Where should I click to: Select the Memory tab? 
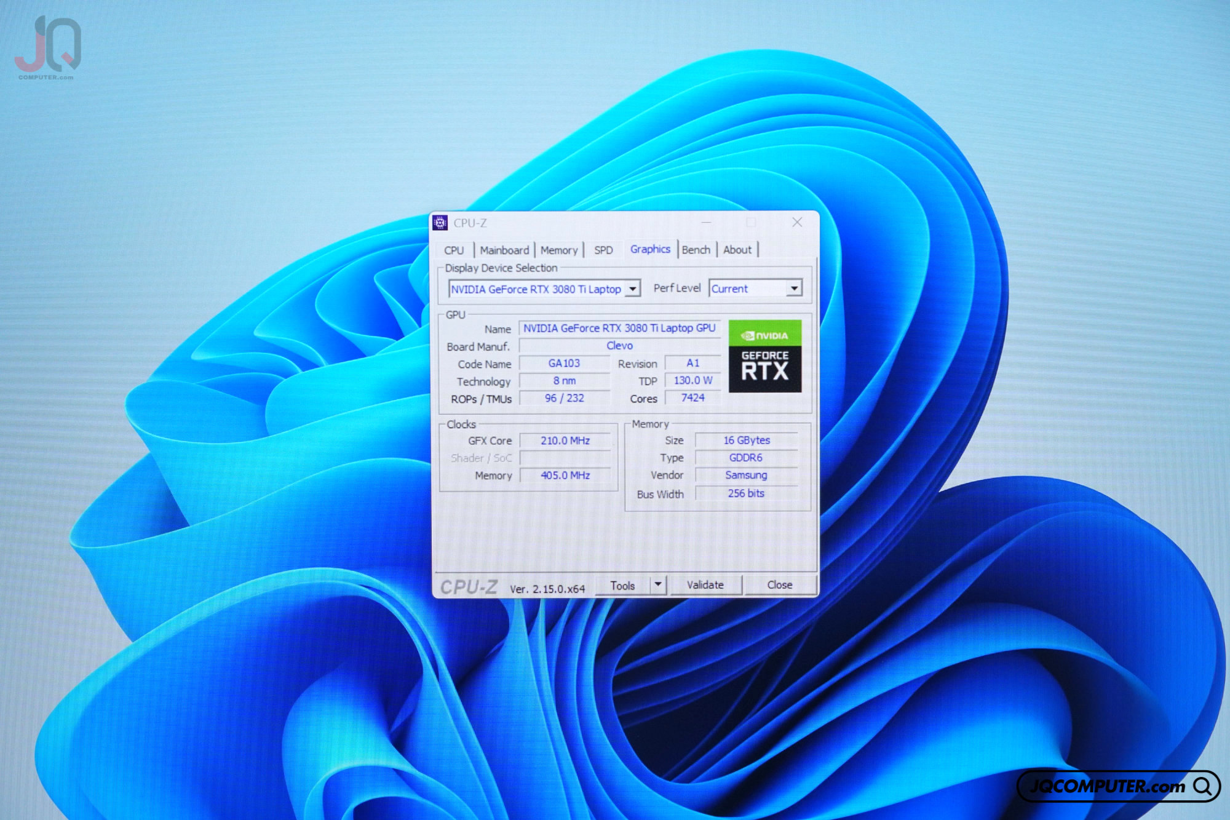[559, 250]
